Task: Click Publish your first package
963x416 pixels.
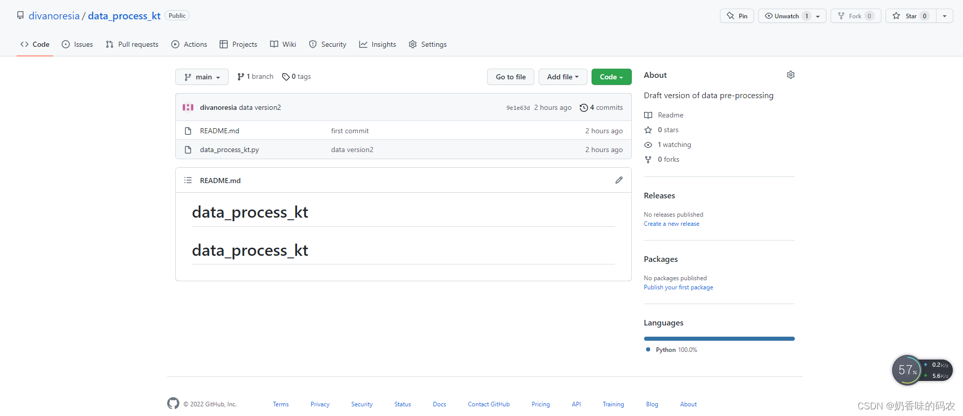Action: (x=679, y=287)
